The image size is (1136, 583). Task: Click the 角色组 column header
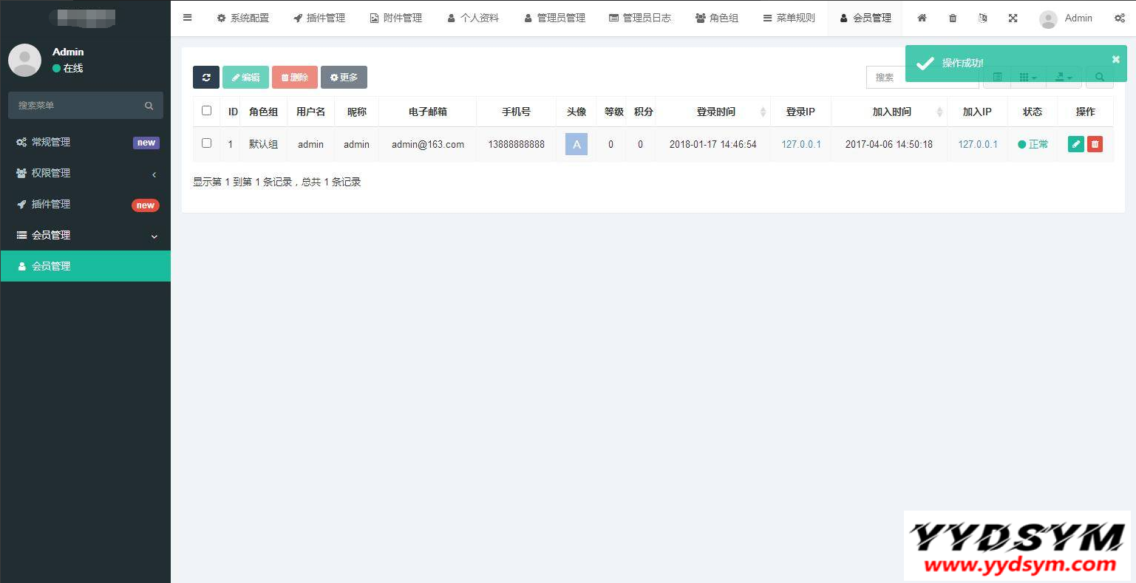tap(264, 112)
